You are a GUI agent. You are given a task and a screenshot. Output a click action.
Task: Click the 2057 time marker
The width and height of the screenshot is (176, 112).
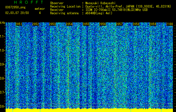pyautogui.click(x=119, y=24)
